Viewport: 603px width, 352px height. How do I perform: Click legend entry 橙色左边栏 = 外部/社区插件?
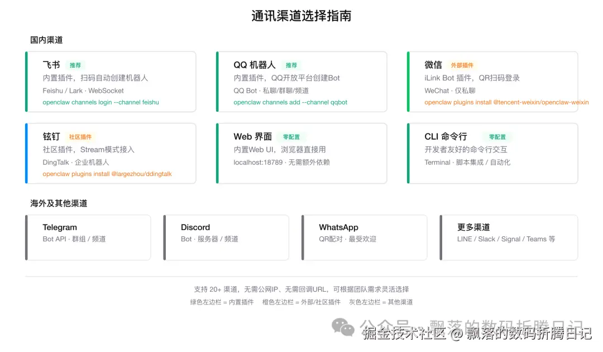(301, 302)
